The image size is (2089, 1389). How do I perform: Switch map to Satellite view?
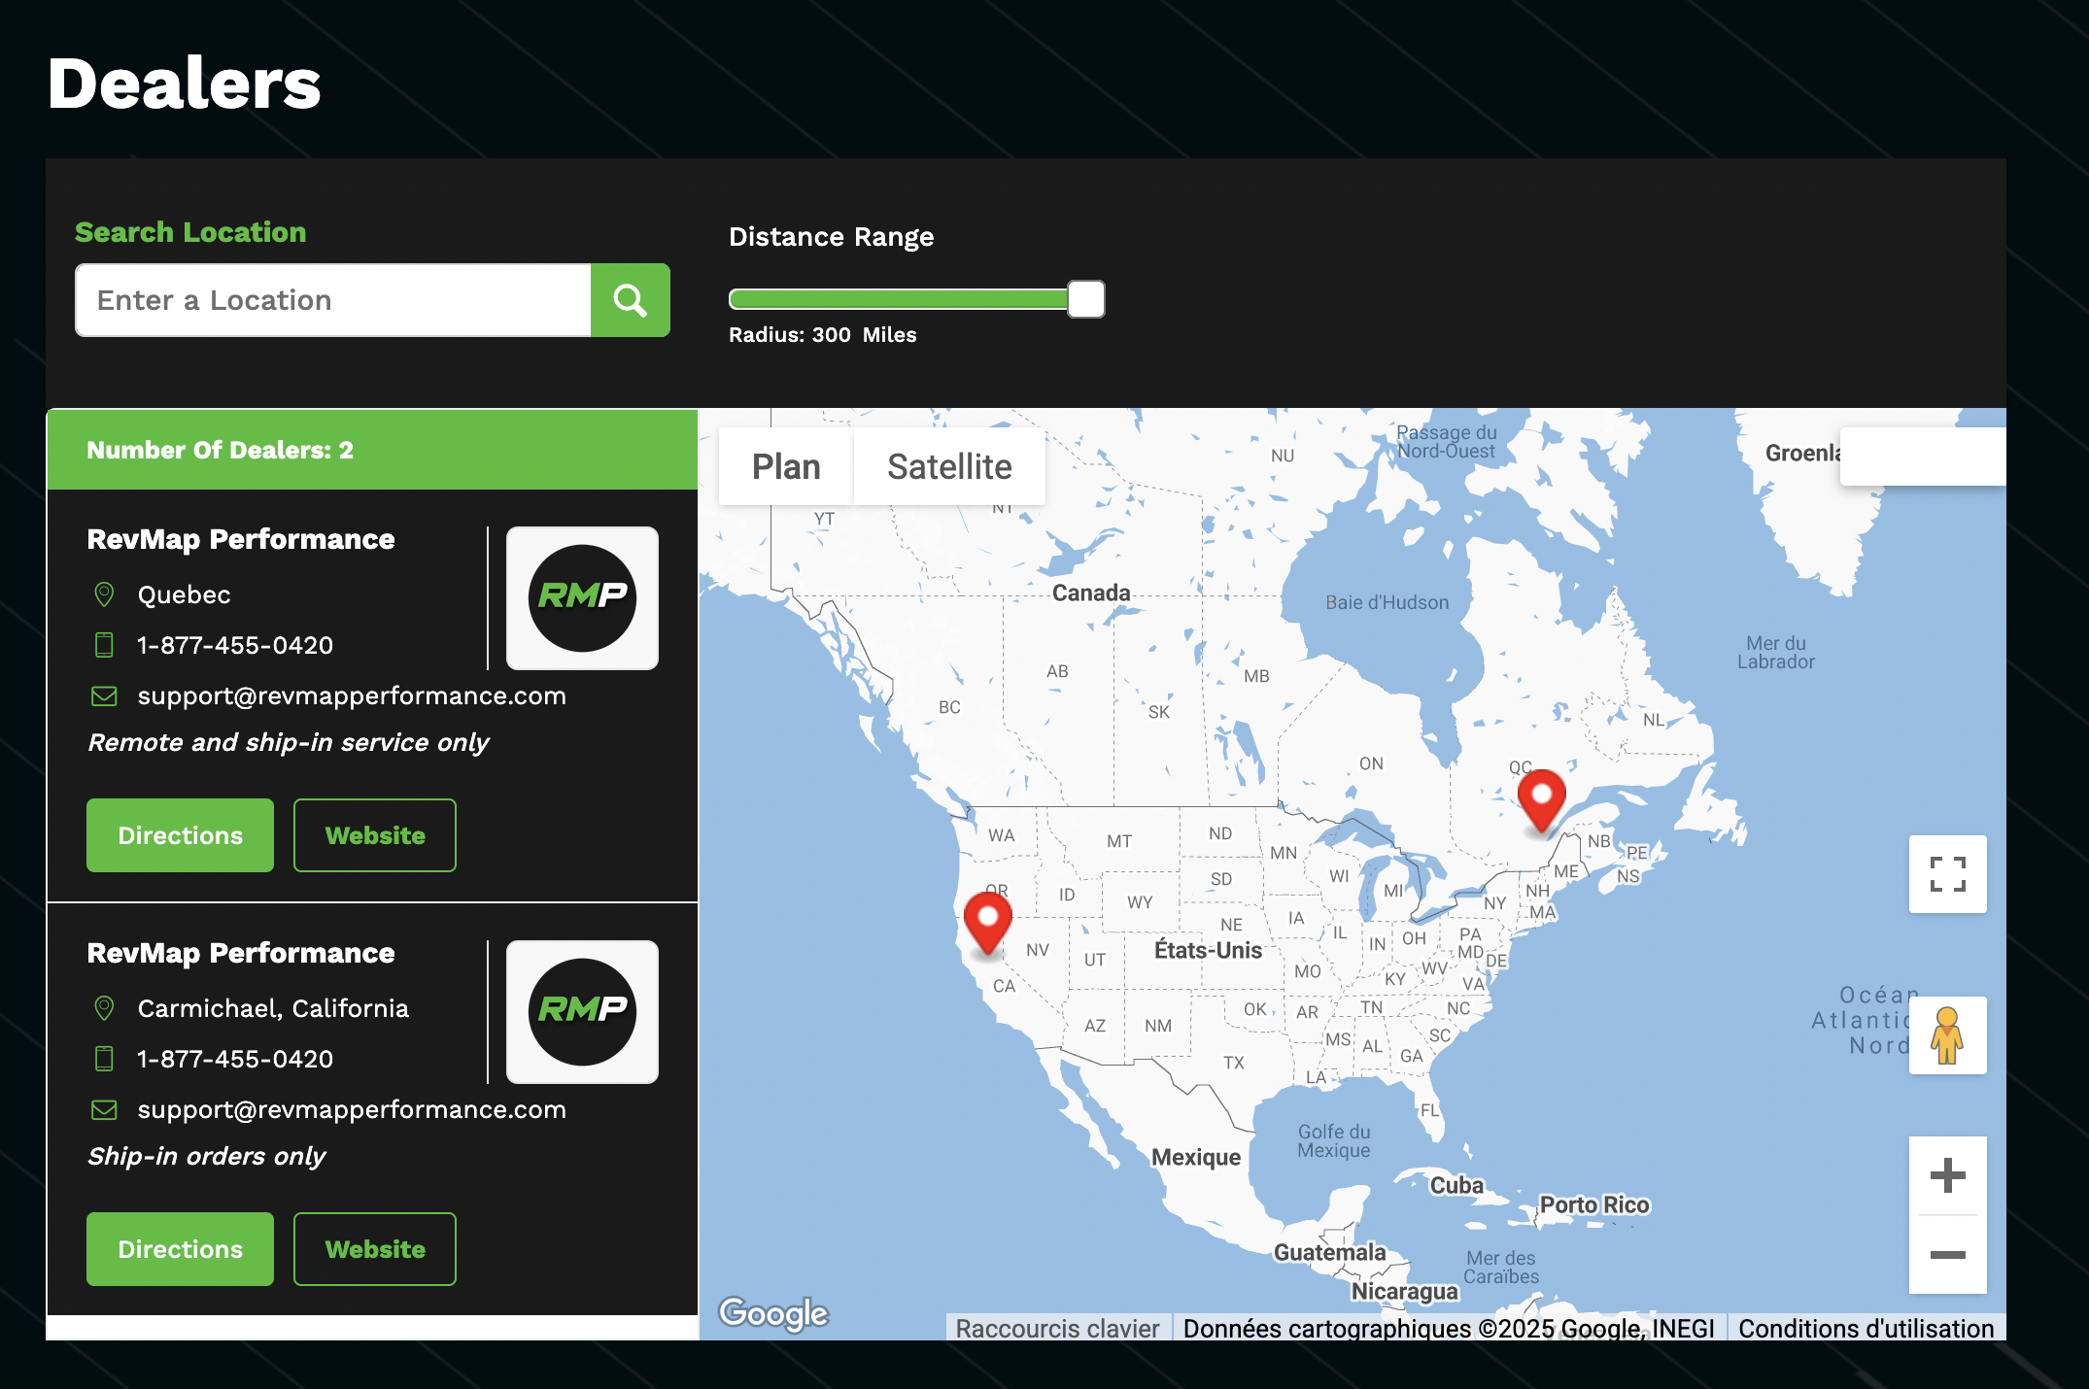(949, 467)
